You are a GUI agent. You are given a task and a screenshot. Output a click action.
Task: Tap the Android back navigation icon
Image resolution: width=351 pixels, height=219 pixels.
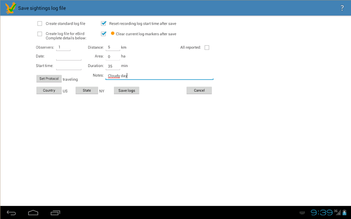click(x=11, y=213)
